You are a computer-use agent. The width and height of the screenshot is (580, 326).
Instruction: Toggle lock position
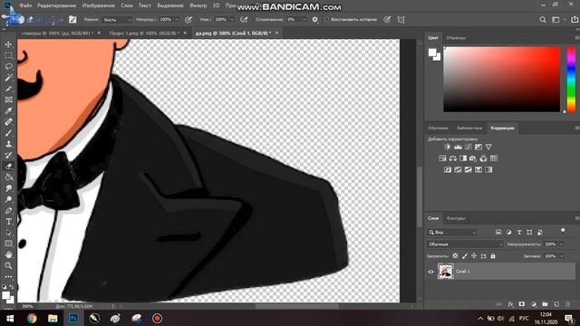pos(474,255)
